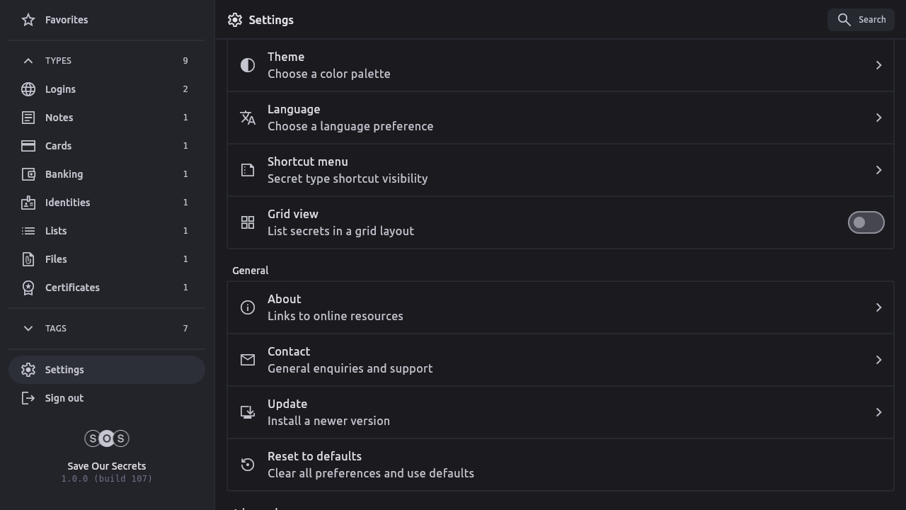Enable the Grid view toggle

click(866, 222)
